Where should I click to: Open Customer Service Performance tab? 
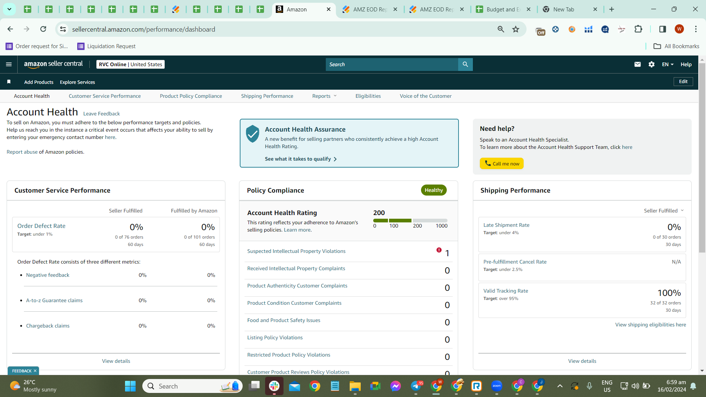tap(105, 96)
